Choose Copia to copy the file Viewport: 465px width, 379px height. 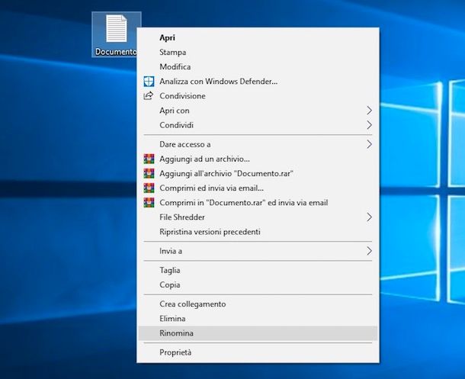pos(258,284)
